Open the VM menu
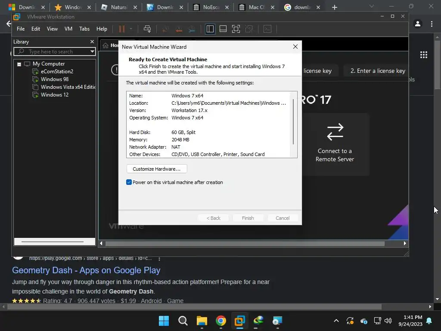The height and width of the screenshot is (331, 441). coord(68,29)
